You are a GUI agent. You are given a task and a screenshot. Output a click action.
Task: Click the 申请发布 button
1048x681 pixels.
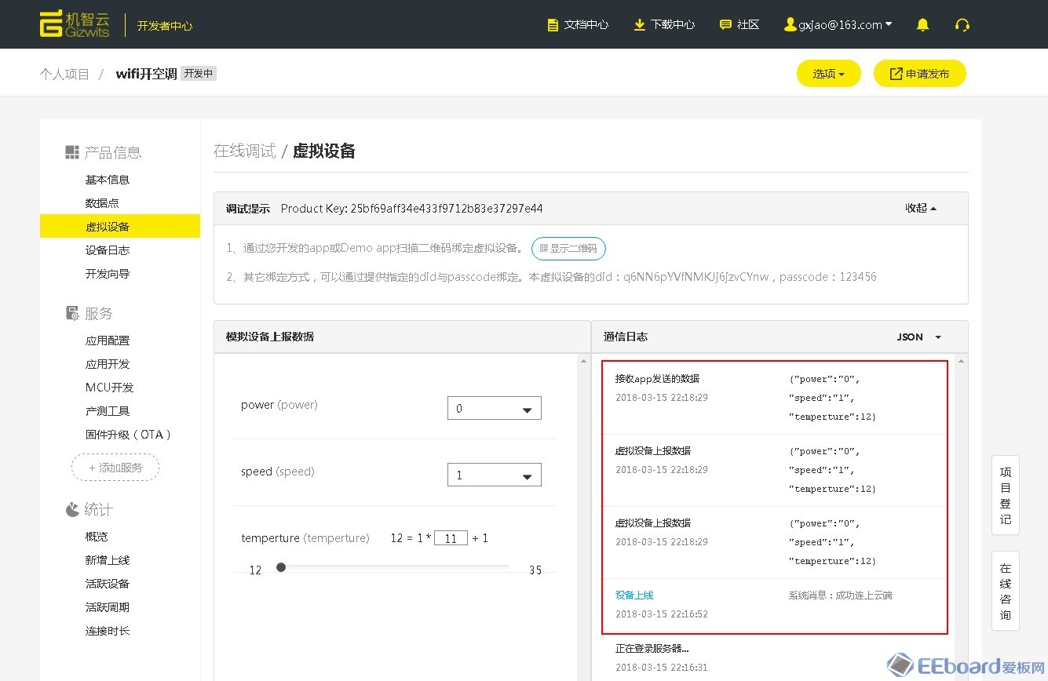920,74
